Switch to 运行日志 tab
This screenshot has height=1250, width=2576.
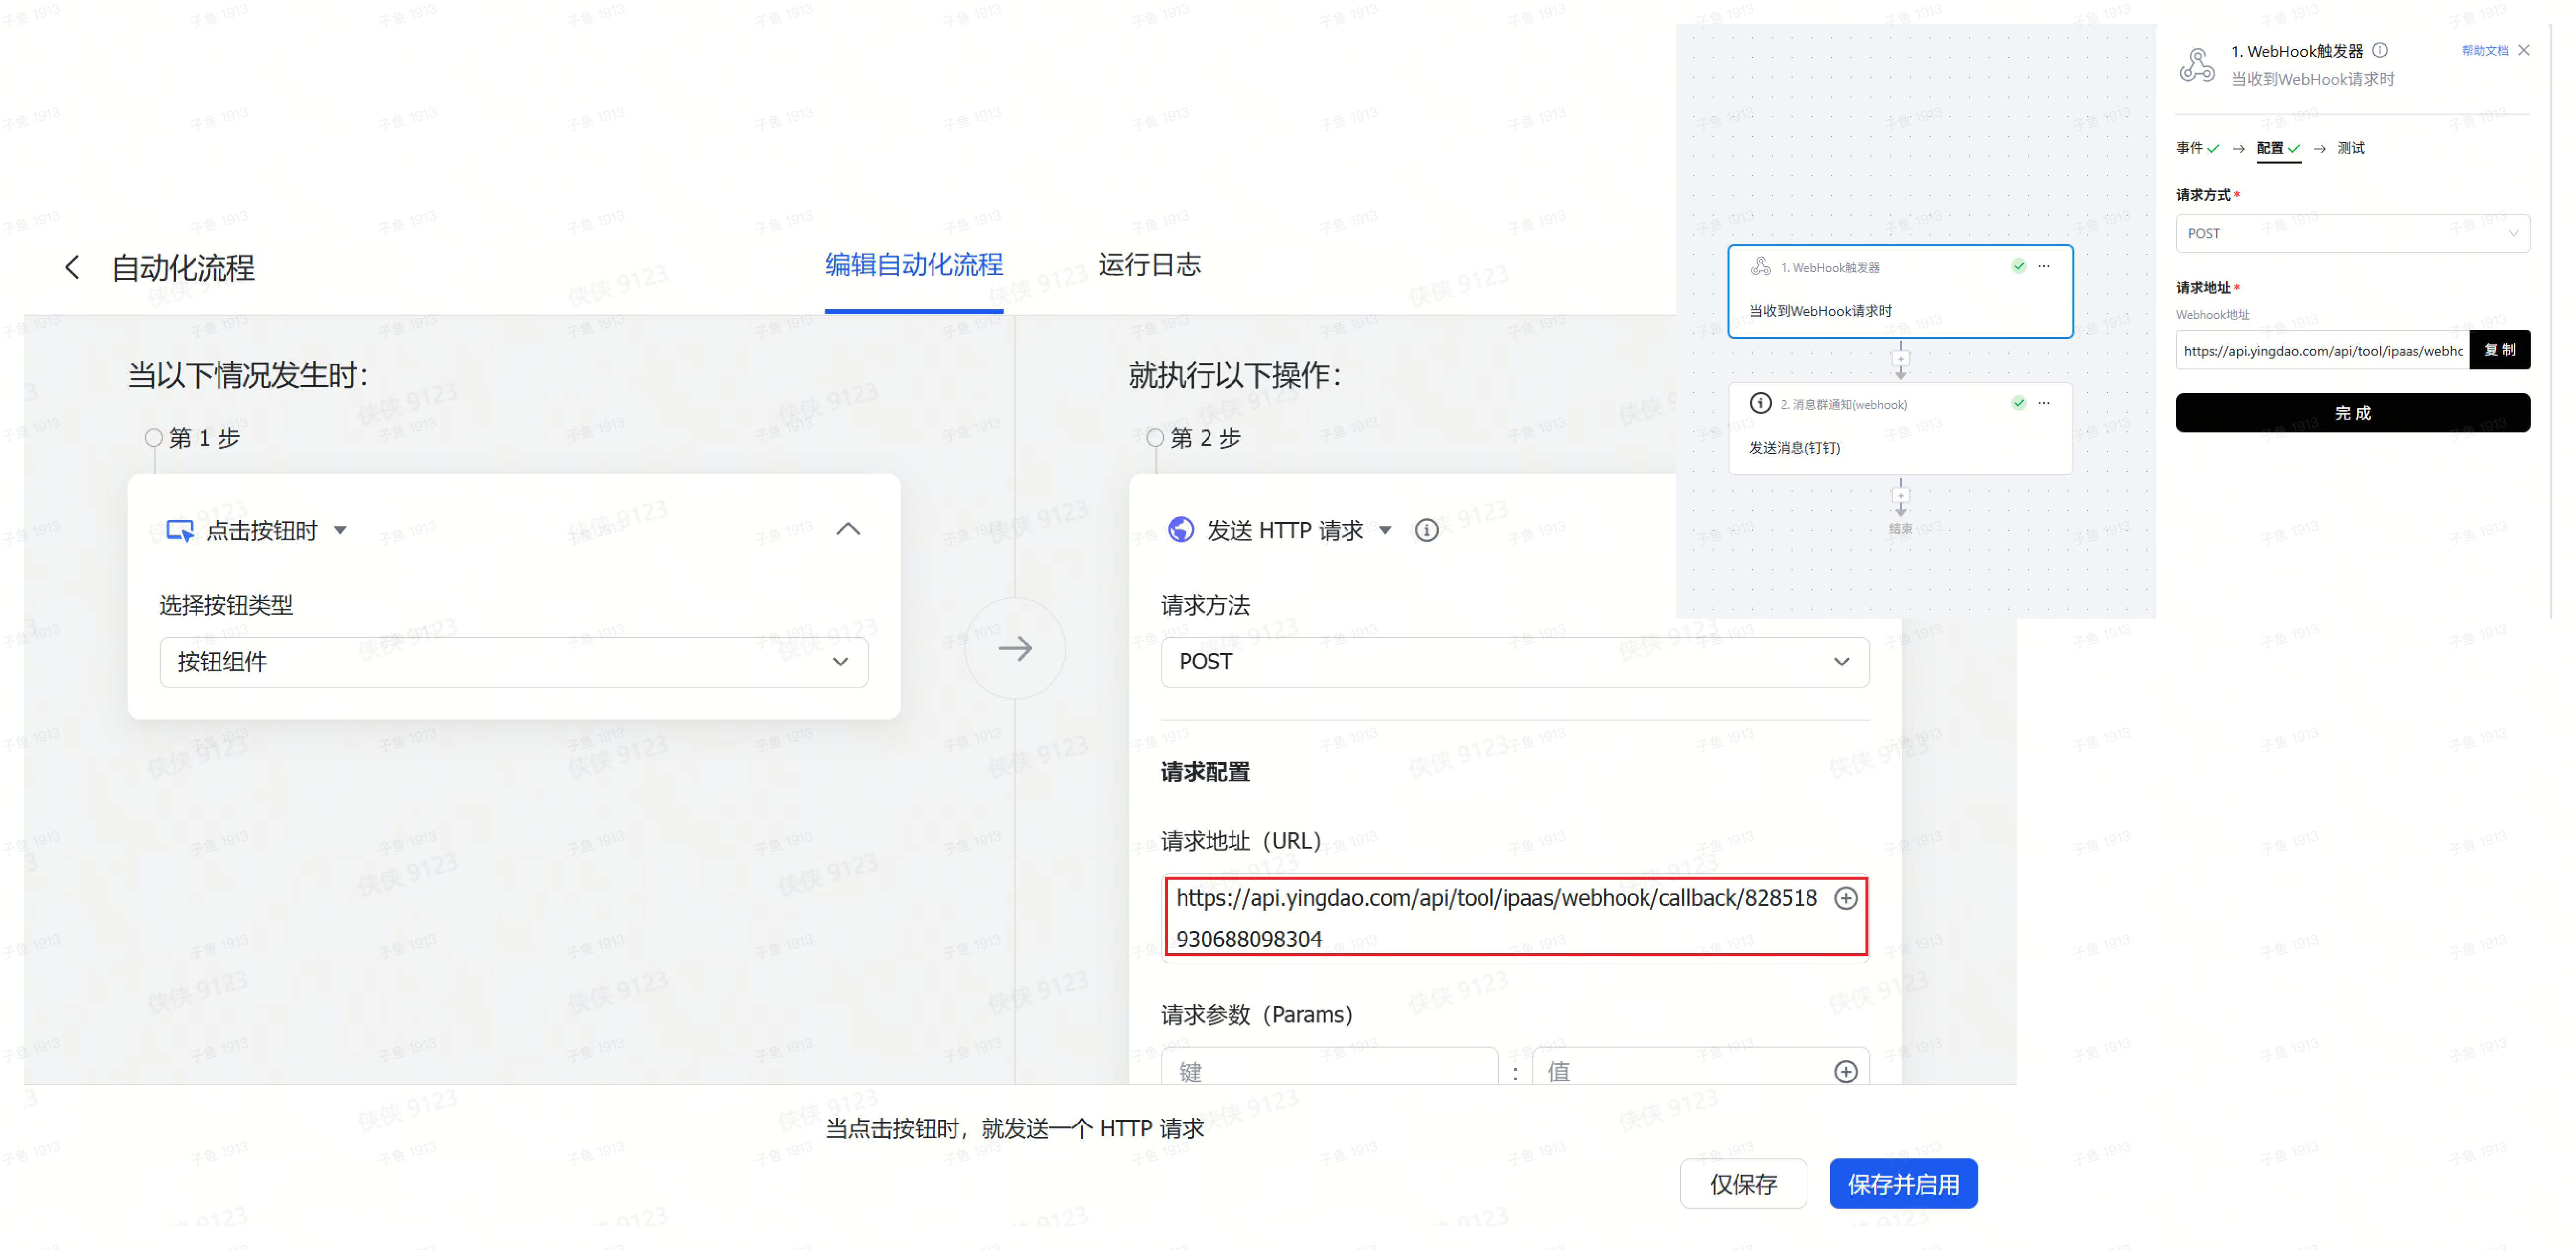[1149, 265]
